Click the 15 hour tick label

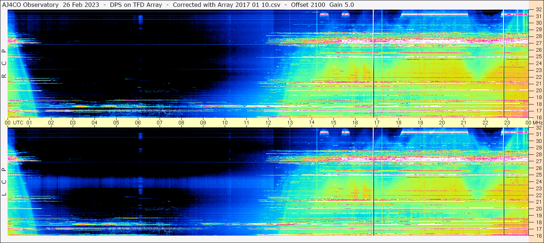tap(333, 123)
